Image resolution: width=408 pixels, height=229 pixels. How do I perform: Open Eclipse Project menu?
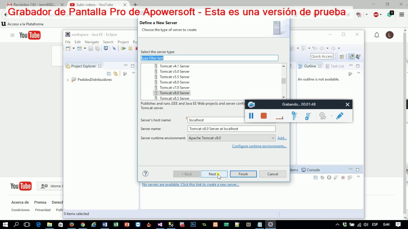tap(123, 42)
